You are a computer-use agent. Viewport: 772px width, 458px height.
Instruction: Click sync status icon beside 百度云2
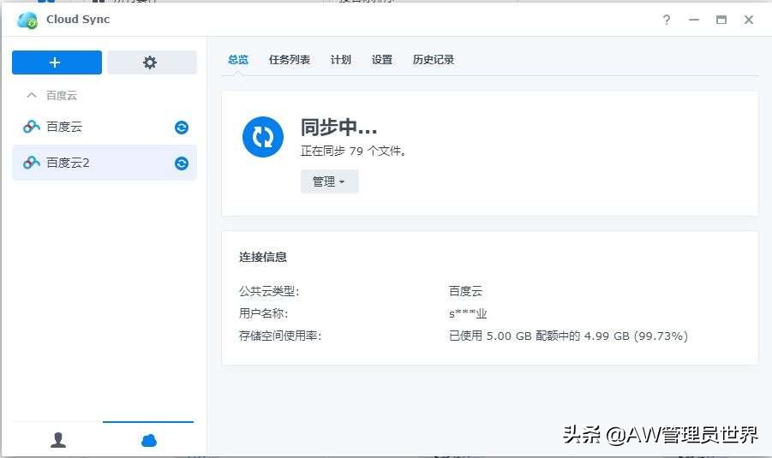click(x=182, y=164)
